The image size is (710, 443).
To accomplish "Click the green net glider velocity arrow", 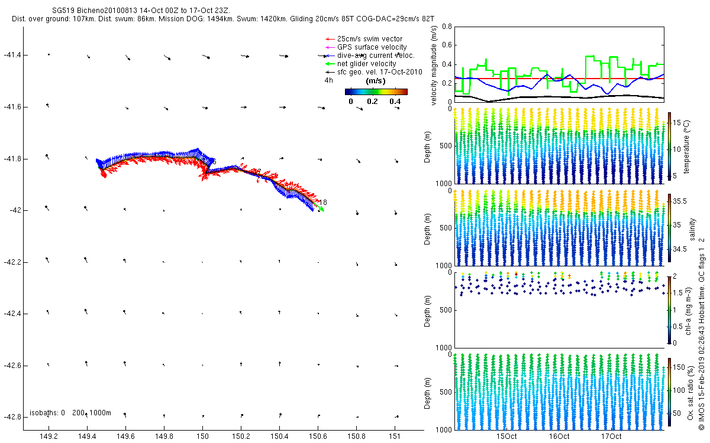I will (x=330, y=64).
